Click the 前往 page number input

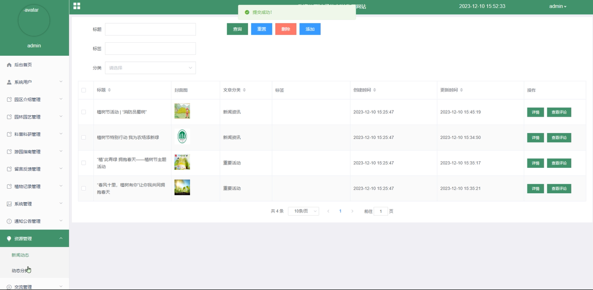pos(381,211)
